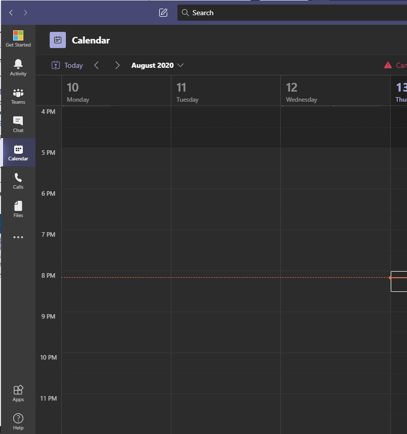Open Files in the sidebar

click(x=18, y=209)
